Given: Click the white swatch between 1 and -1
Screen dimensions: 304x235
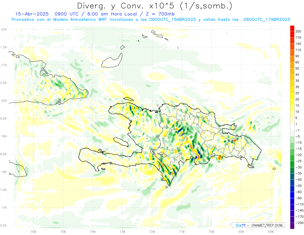Looking at the screenshot, I should click(292, 127).
